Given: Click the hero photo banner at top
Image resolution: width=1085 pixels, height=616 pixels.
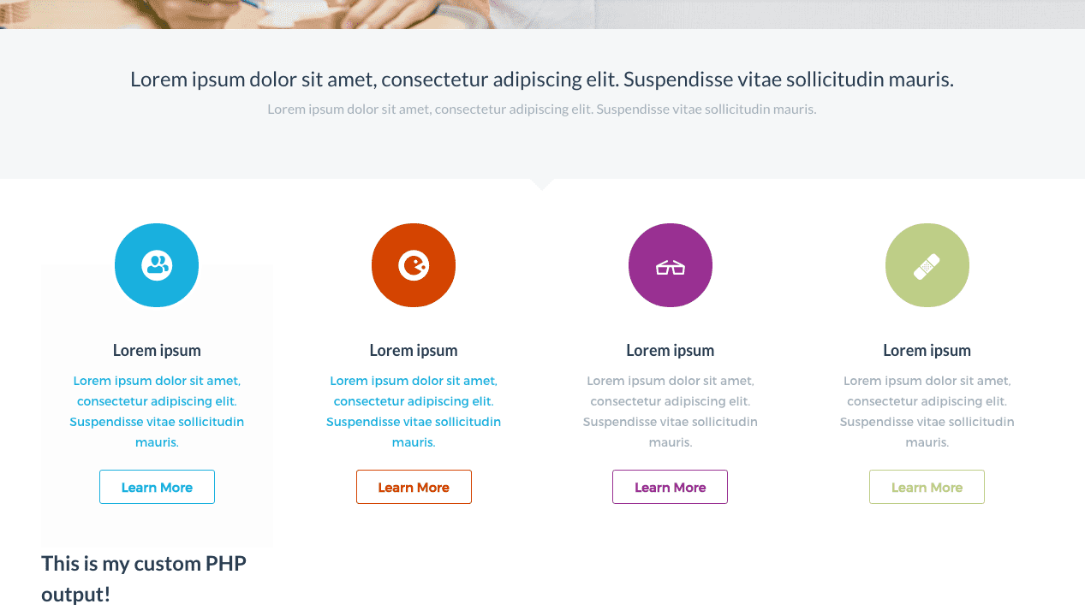Looking at the screenshot, I should pyautogui.click(x=542, y=15).
